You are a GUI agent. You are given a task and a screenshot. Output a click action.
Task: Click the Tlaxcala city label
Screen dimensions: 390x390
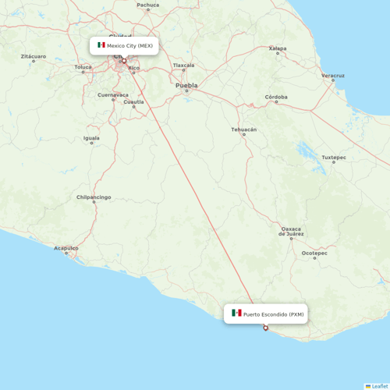pos(183,66)
